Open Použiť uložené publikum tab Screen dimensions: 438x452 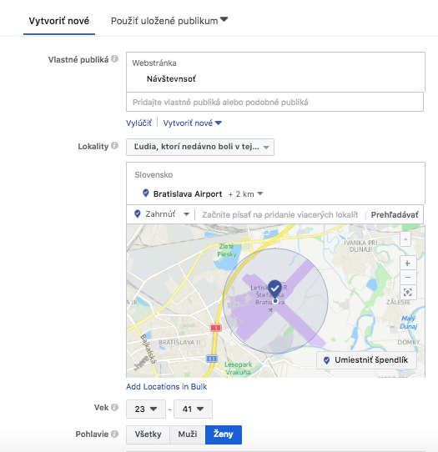[x=169, y=21]
